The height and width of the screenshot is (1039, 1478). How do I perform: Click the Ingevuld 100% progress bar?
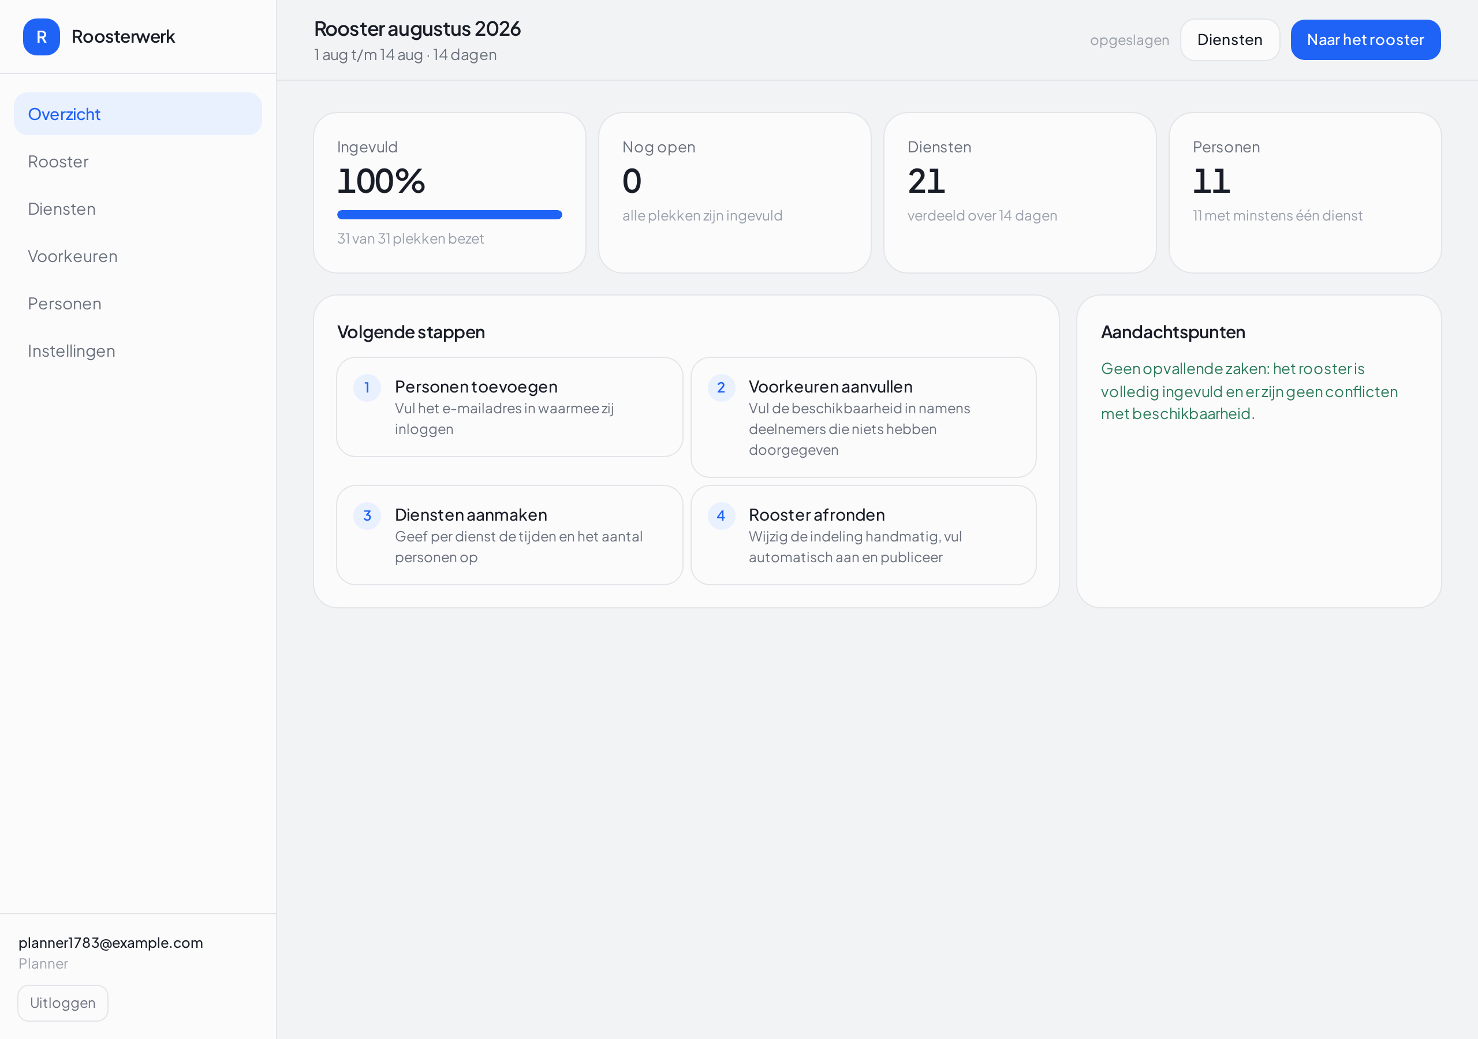click(449, 215)
